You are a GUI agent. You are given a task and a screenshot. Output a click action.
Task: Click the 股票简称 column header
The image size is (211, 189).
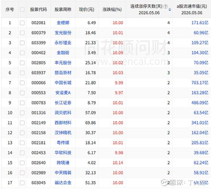click(63, 9)
